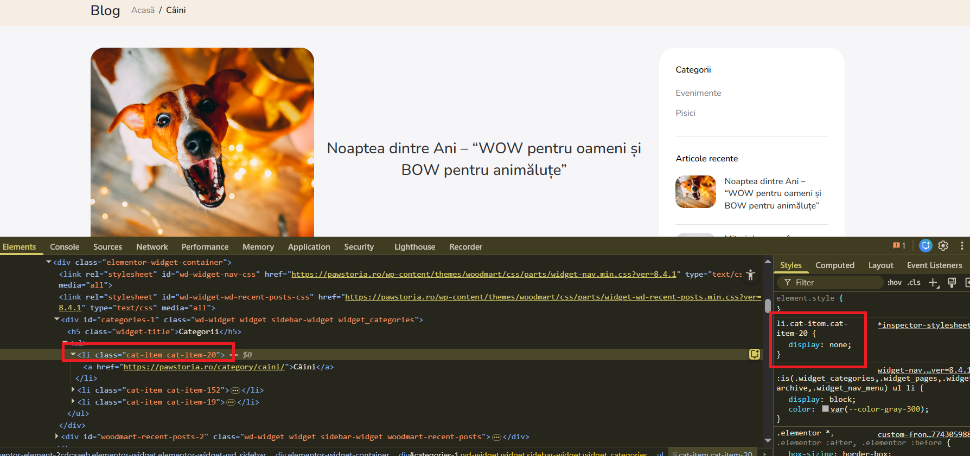The height and width of the screenshot is (456, 970).
Task: Open the Network tab
Action: click(x=152, y=247)
